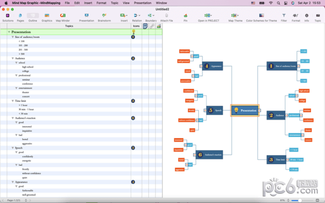
Task: Open the Format menu
Action: 101,3
